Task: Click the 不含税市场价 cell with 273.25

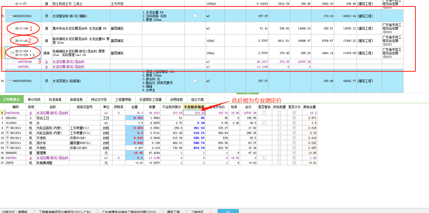Action: pyautogui.click(x=194, y=113)
